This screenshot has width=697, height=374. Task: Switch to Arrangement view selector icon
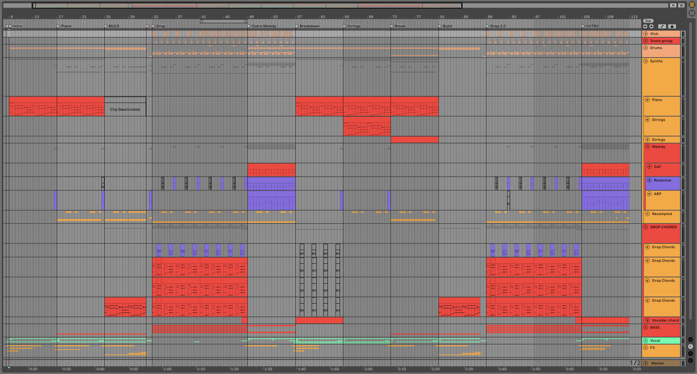(x=692, y=5)
